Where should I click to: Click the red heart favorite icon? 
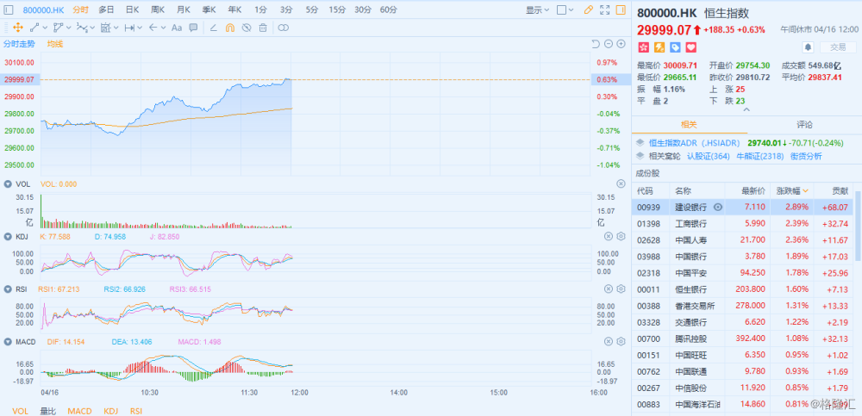coord(690,47)
